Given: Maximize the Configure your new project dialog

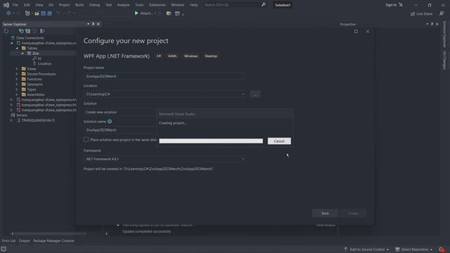Looking at the screenshot, I should click(x=356, y=31).
